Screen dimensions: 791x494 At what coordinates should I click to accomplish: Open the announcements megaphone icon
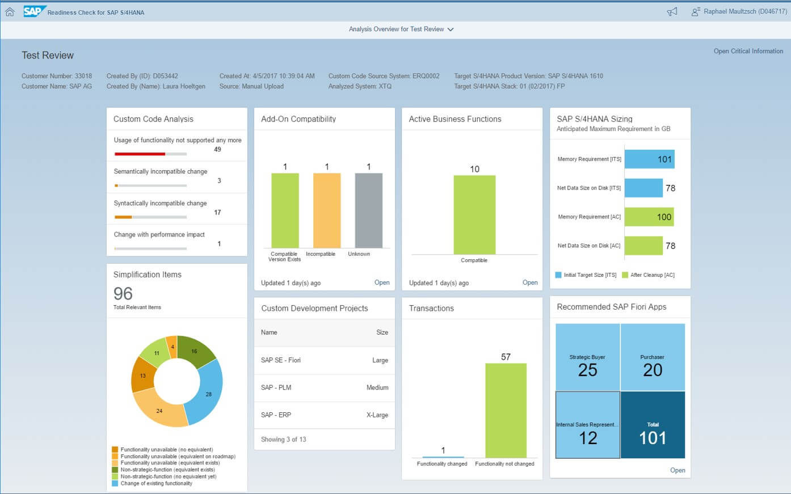click(672, 12)
